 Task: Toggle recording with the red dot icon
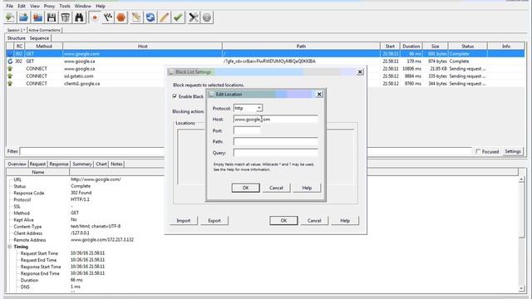coord(95,17)
